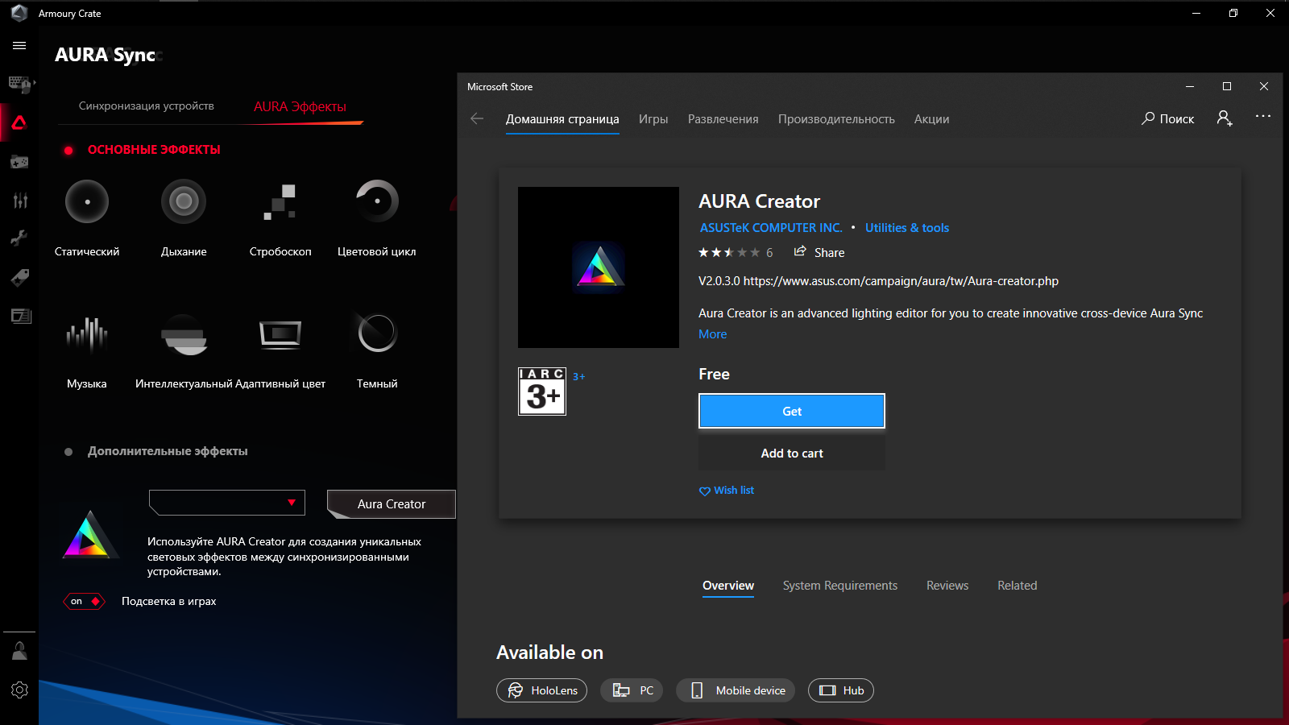Click the HoloLens availability chip
The height and width of the screenshot is (725, 1289).
coord(542,690)
